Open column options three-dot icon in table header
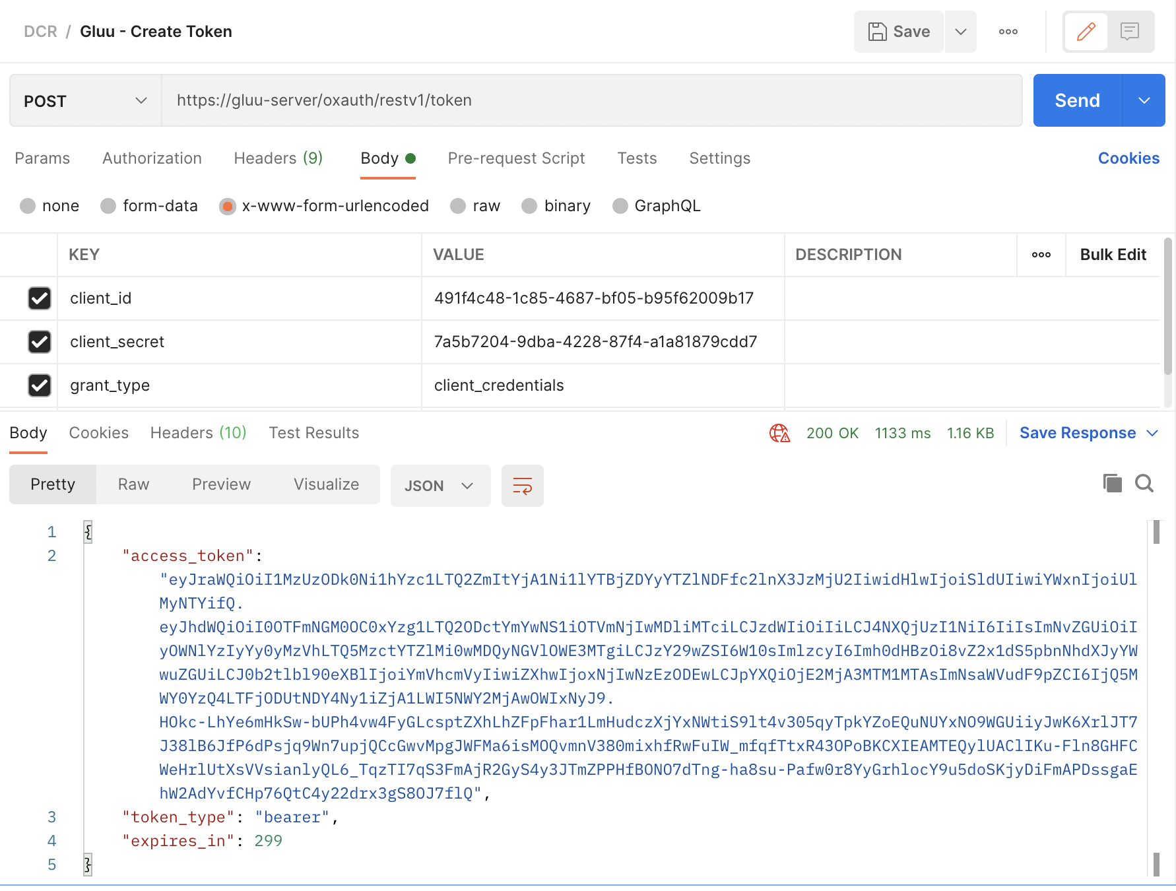 pyautogui.click(x=1041, y=255)
